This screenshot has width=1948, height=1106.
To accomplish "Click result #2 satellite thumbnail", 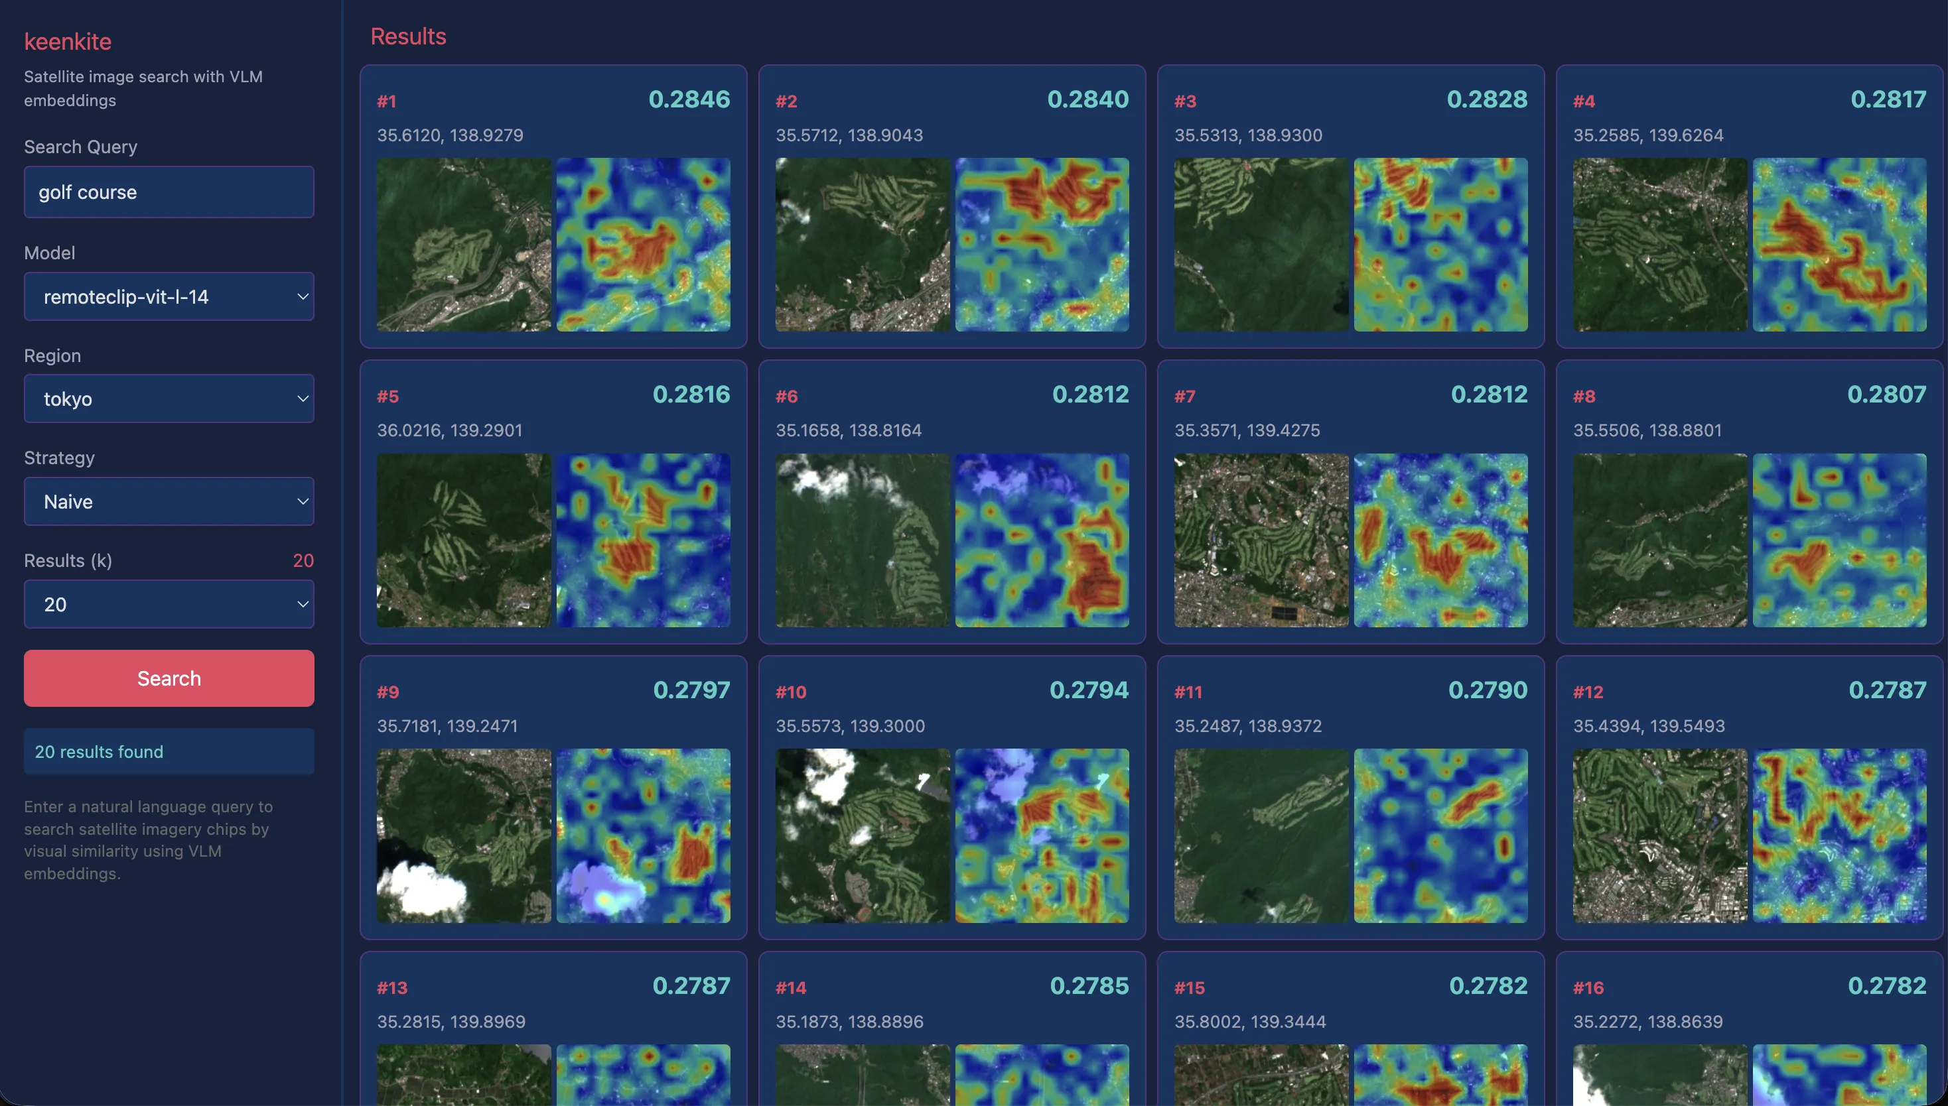I will tap(862, 245).
